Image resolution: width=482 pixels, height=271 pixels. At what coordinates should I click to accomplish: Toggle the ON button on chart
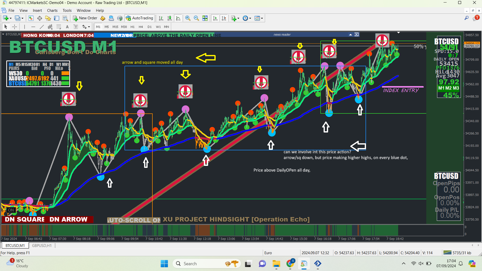point(11,210)
